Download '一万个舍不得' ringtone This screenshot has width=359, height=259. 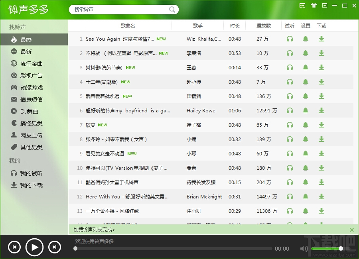[x=322, y=211]
